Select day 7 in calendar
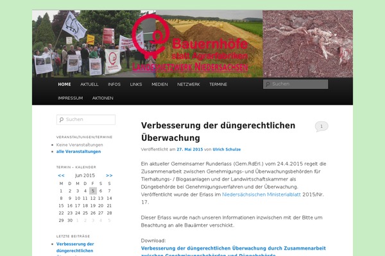The width and height of the screenshot is (385, 256). pyautogui.click(x=109, y=191)
